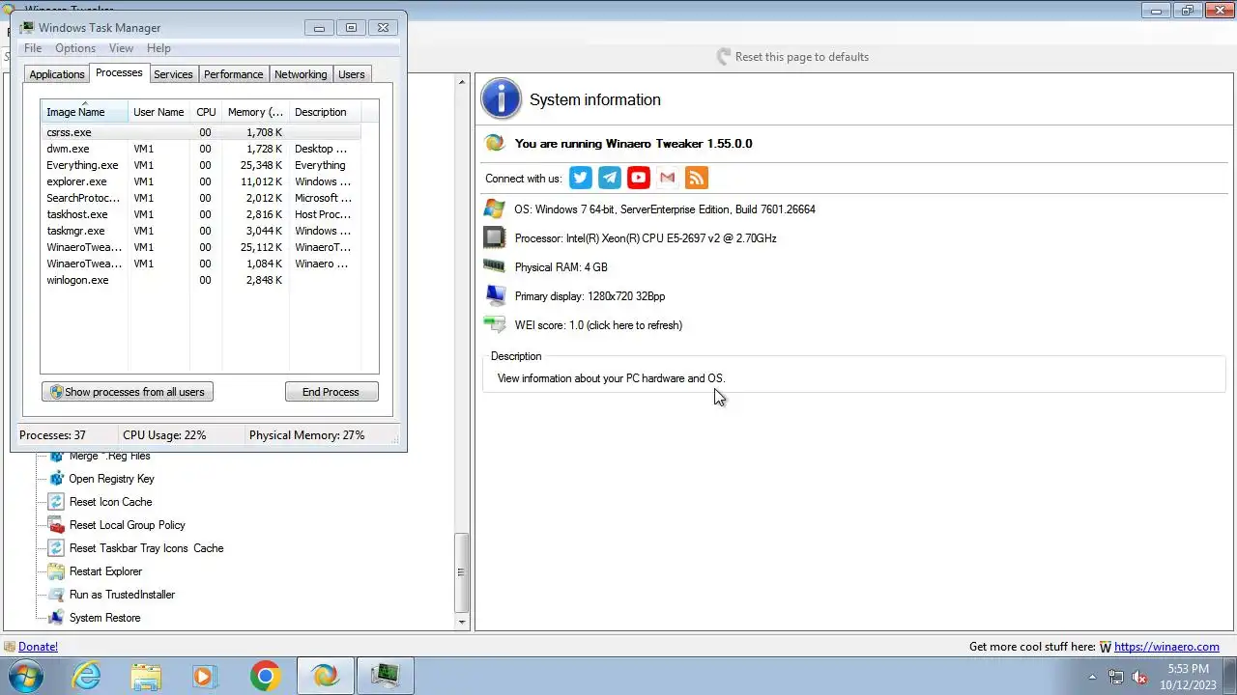Click the Physical RAM module icon
Screen dimensions: 1237x695
[x=495, y=266]
